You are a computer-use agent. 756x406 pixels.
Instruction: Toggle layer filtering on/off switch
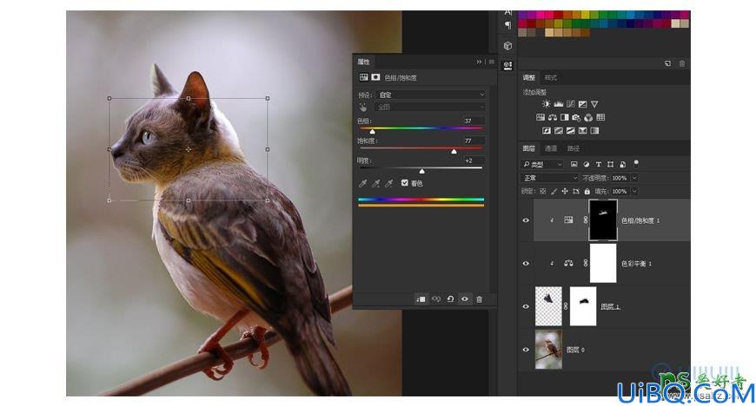click(x=636, y=163)
